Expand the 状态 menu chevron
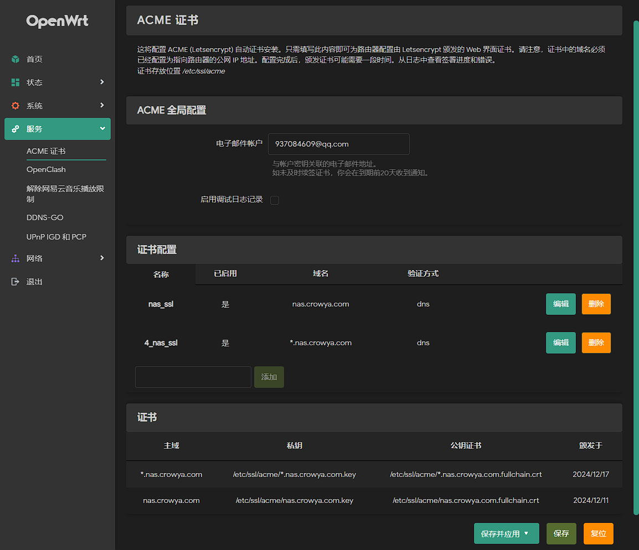The image size is (639, 550). (x=102, y=82)
